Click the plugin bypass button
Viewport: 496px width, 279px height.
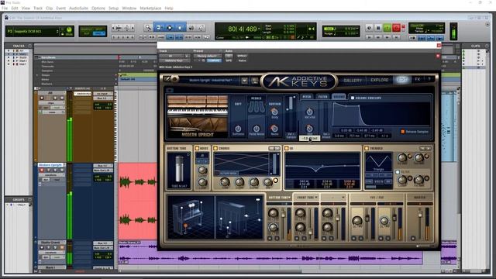242,56
